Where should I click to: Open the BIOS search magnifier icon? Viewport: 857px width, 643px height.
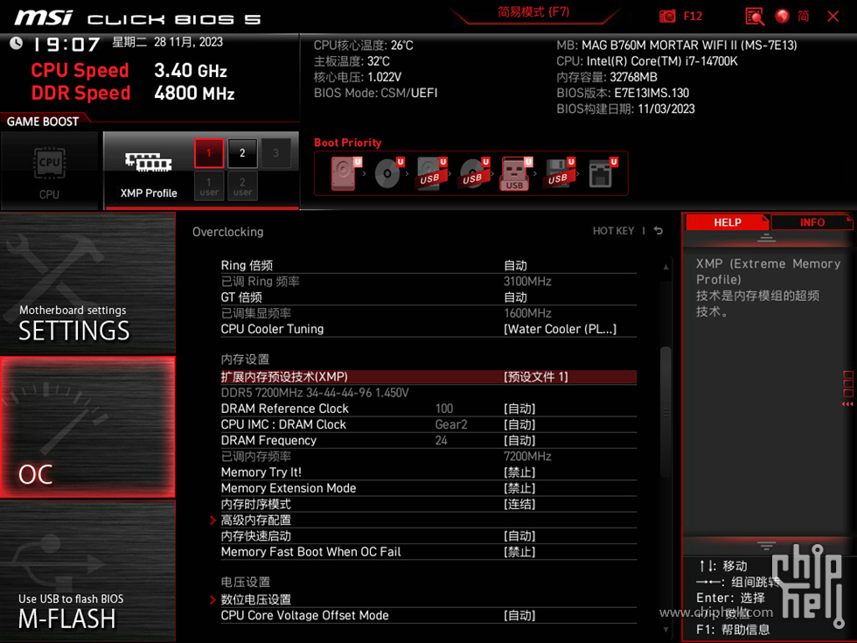[754, 17]
